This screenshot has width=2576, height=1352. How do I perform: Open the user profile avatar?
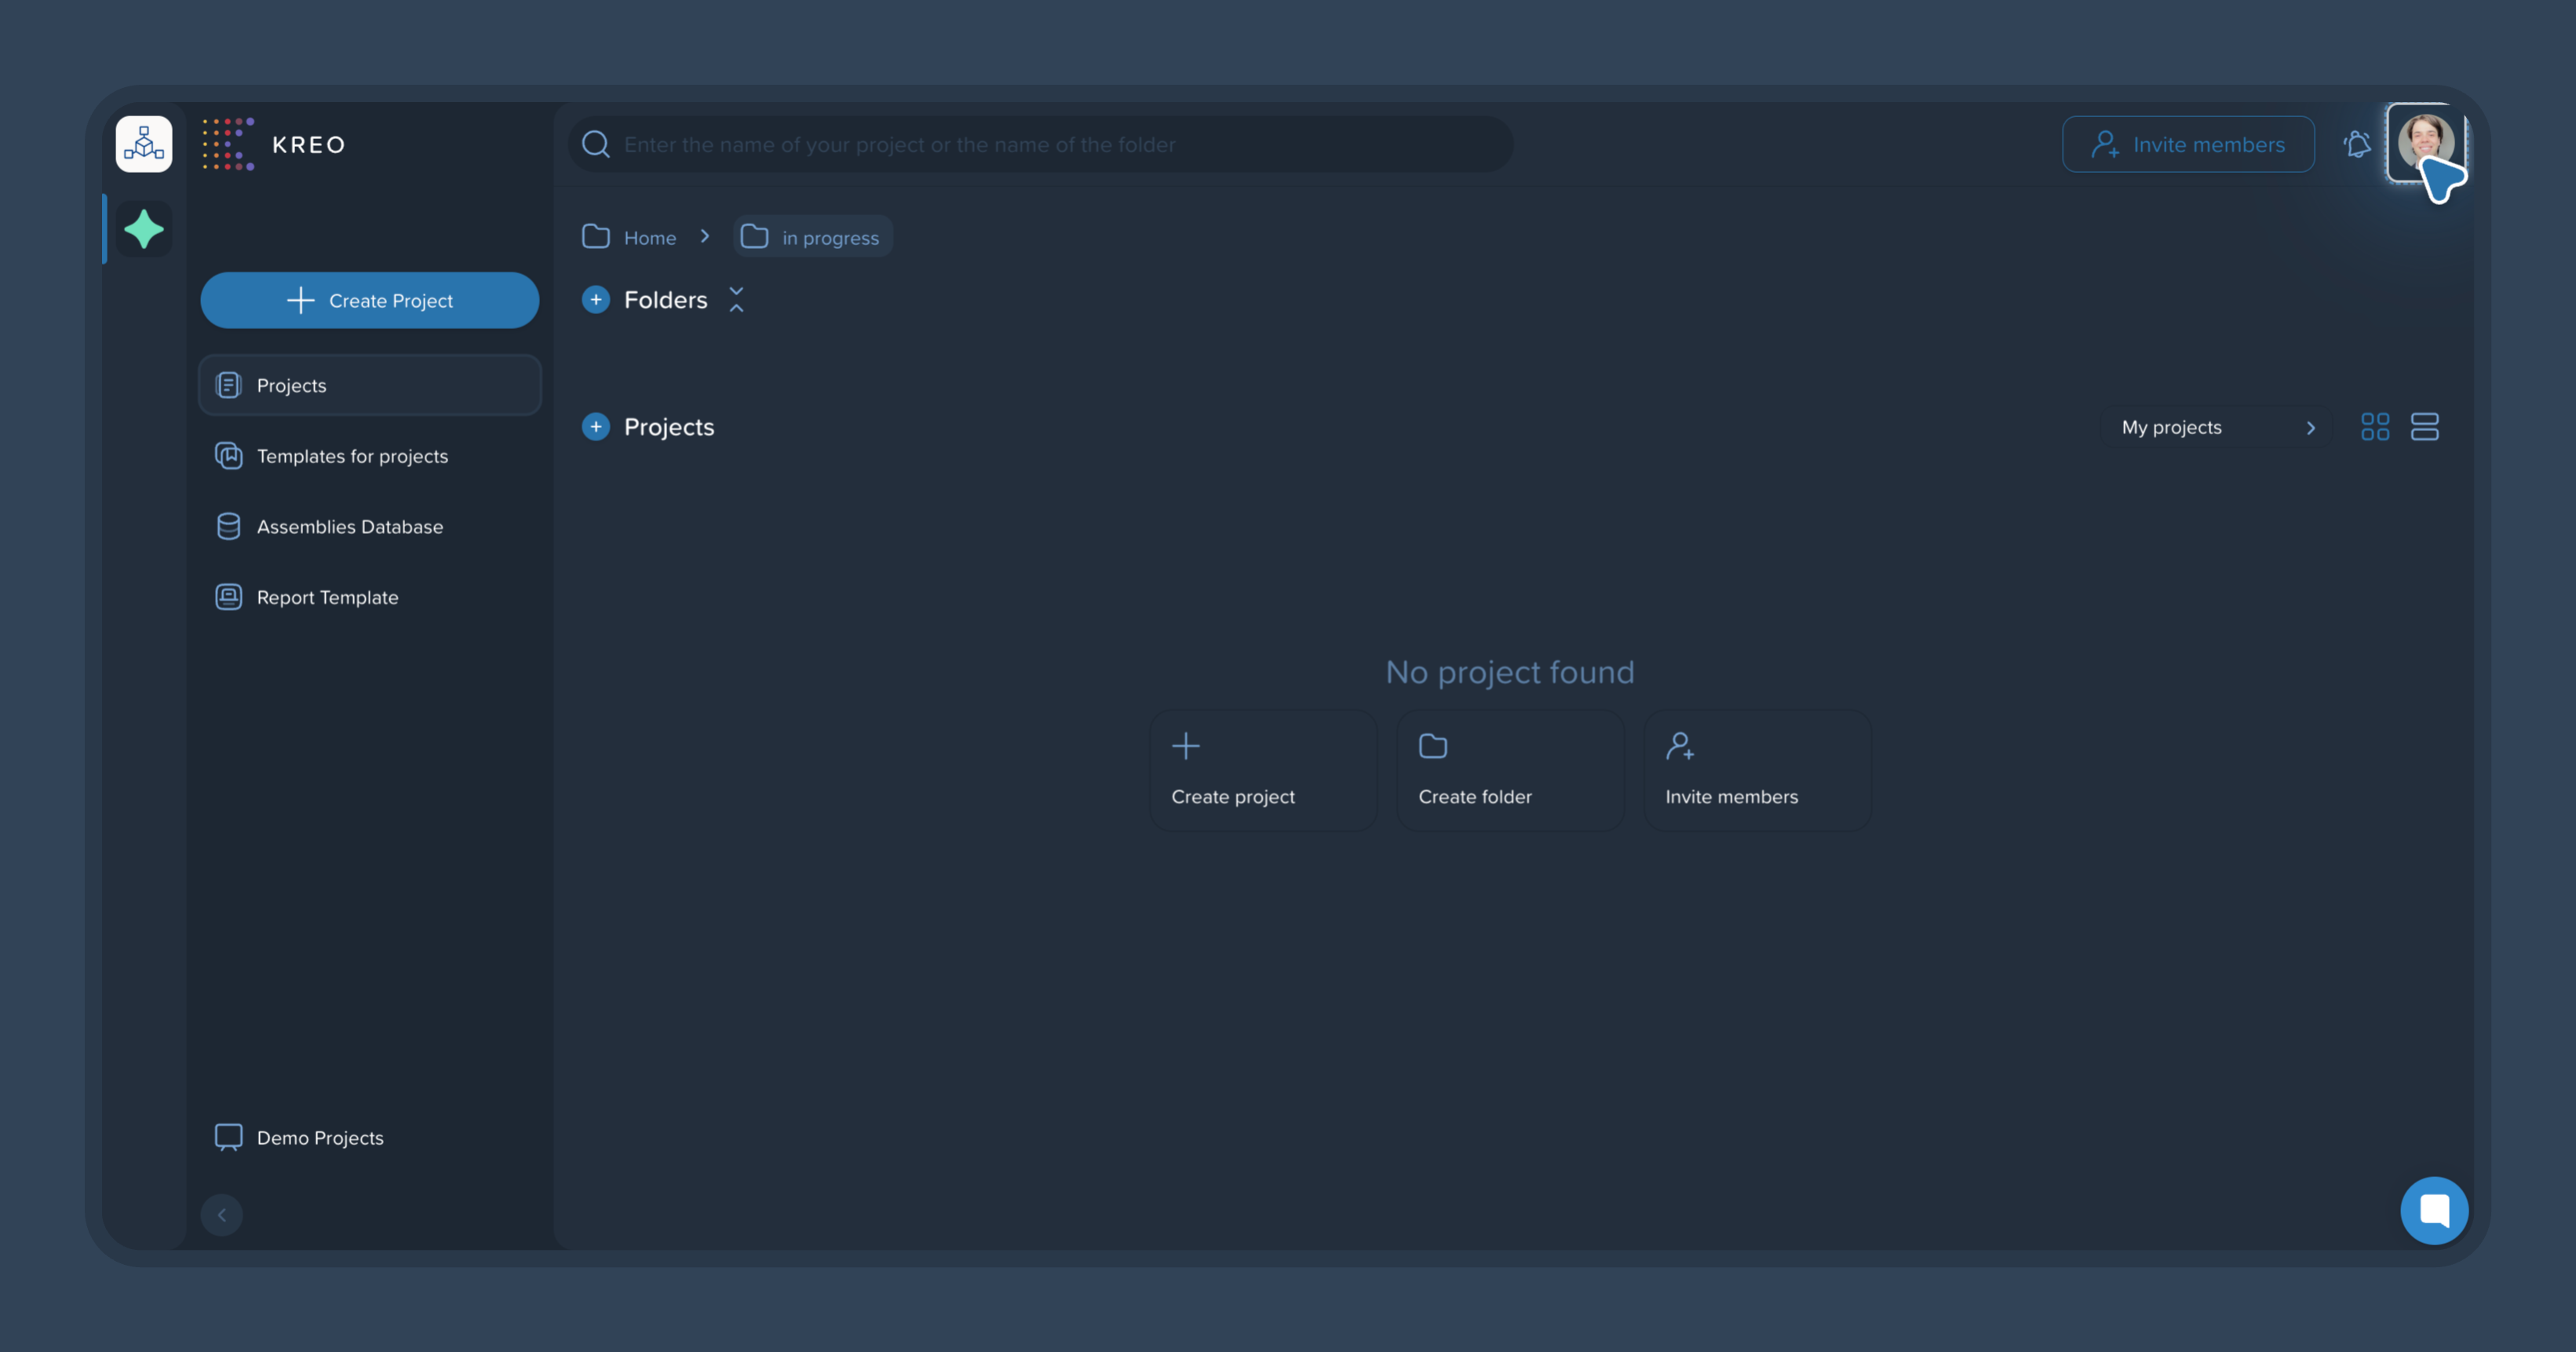click(2425, 141)
